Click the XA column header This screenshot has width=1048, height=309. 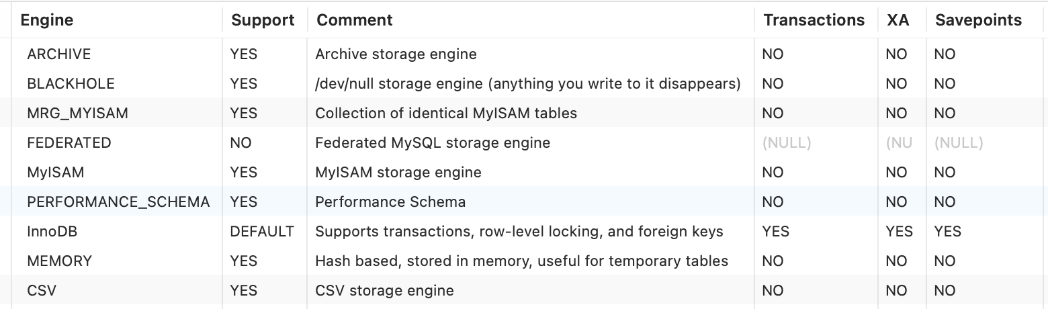898,20
